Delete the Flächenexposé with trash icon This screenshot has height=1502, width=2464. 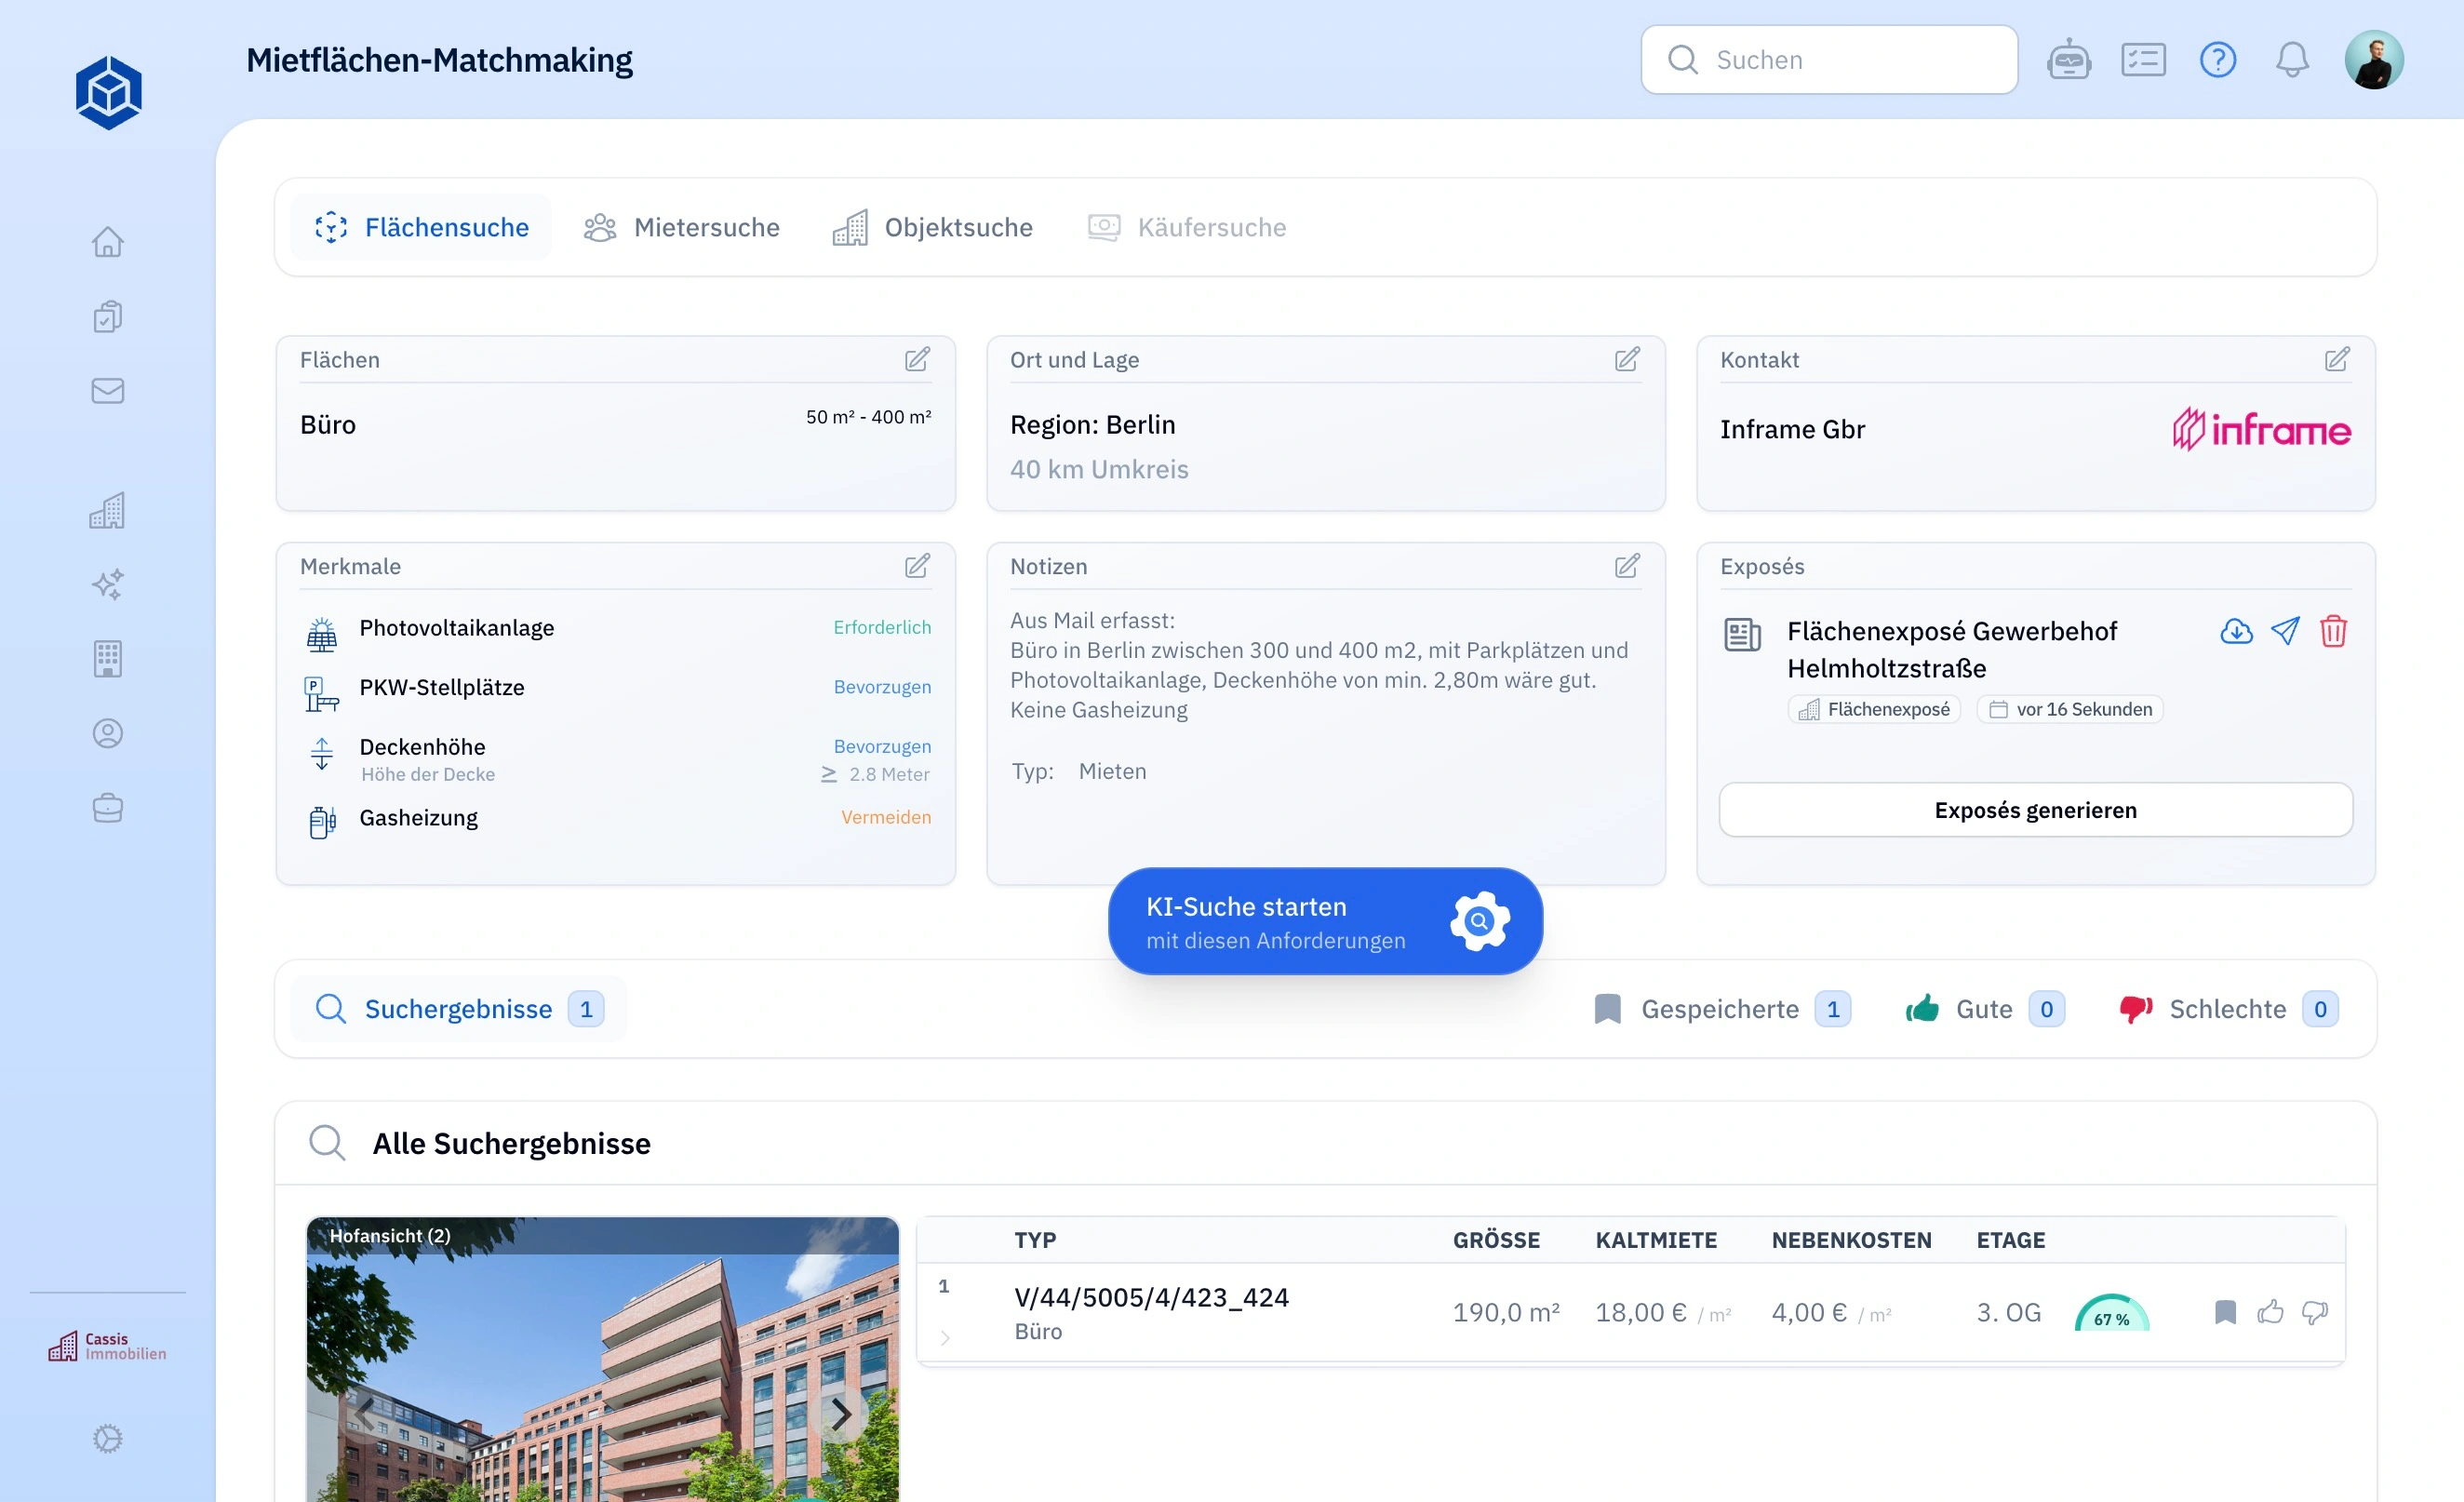(x=2334, y=632)
